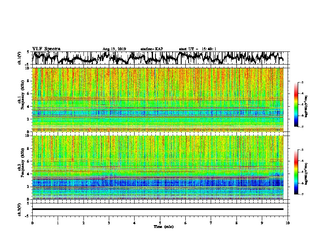The image size is (324, 250).
Task: Click the ch.1 voltage waveform trace panel
Action: [x=160, y=58]
